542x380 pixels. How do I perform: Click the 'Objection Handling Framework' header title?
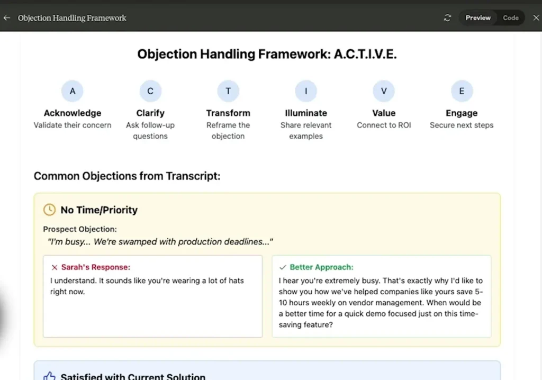[x=72, y=18]
